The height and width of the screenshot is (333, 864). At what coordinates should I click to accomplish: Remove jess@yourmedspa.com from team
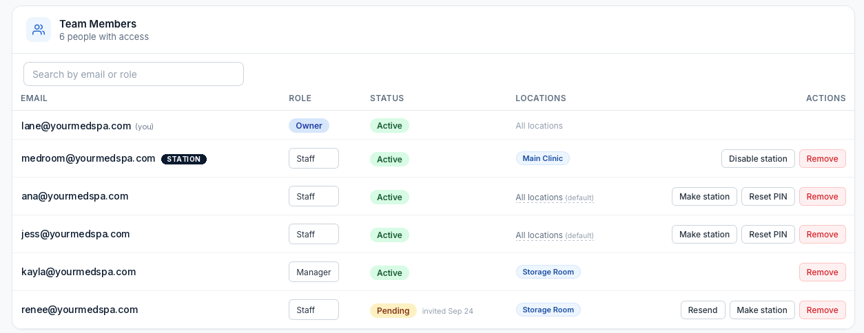[x=822, y=235]
